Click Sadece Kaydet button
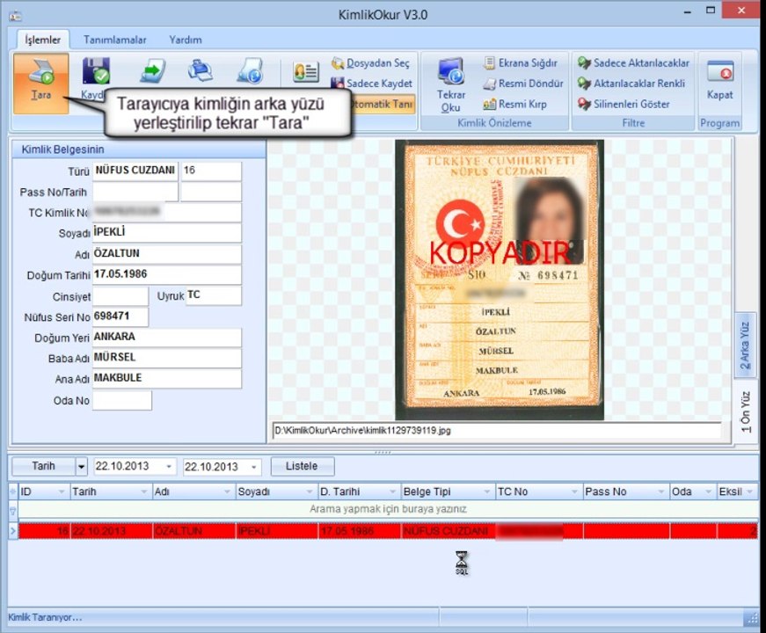 pos(372,84)
